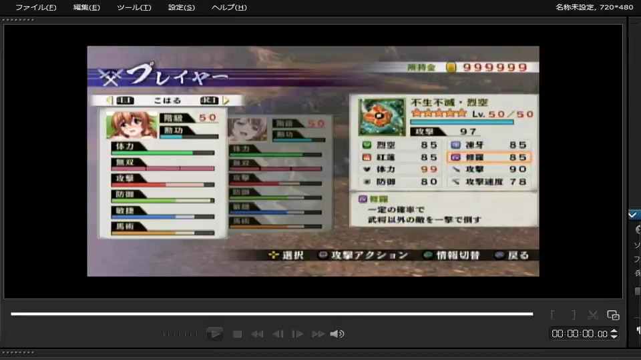Click the volume speaker icon
This screenshot has height=360, width=641.
pyautogui.click(x=337, y=334)
